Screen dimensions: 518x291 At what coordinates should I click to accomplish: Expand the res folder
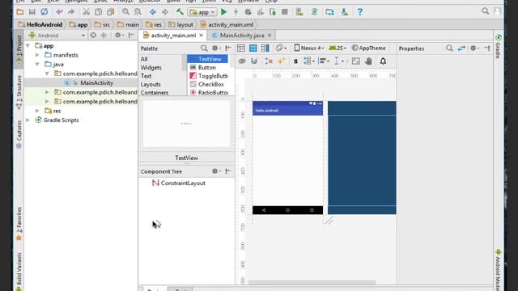tap(37, 111)
